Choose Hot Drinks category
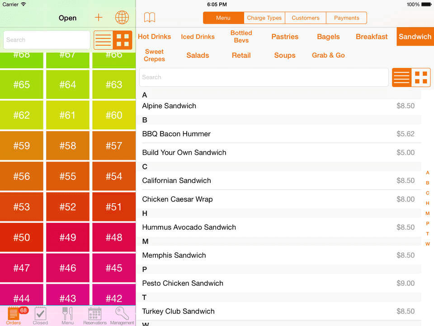This screenshot has width=434, height=326. coord(155,37)
